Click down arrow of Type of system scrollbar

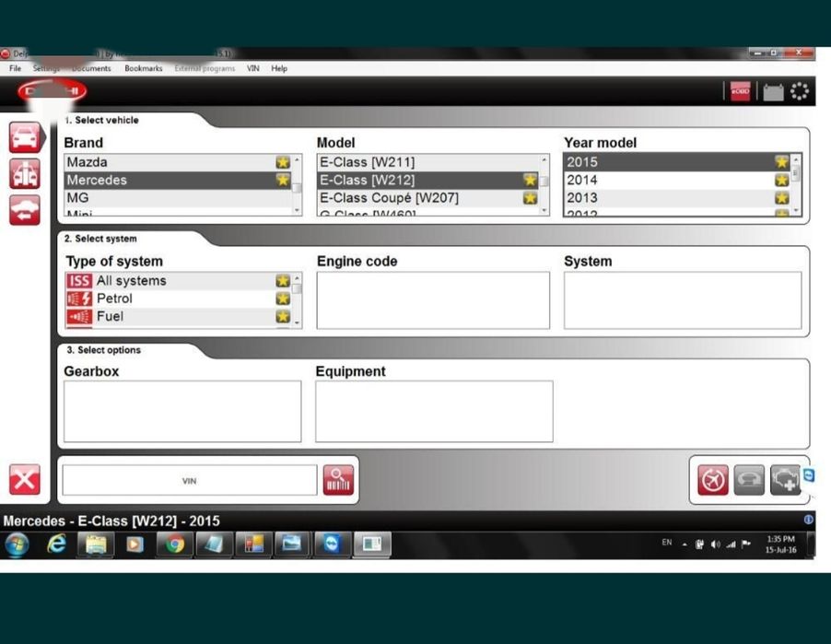coord(297,322)
